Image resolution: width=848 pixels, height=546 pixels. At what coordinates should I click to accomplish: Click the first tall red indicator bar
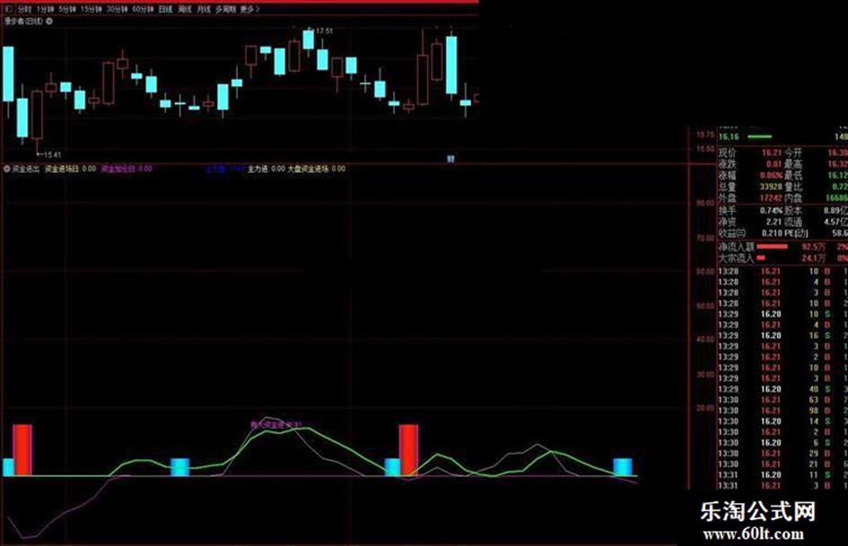pos(22,450)
